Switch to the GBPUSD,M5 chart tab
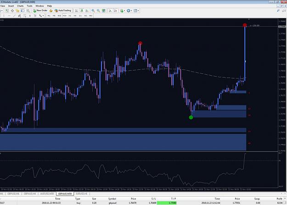The width and height of the screenshot is (287, 205). tap(13, 194)
